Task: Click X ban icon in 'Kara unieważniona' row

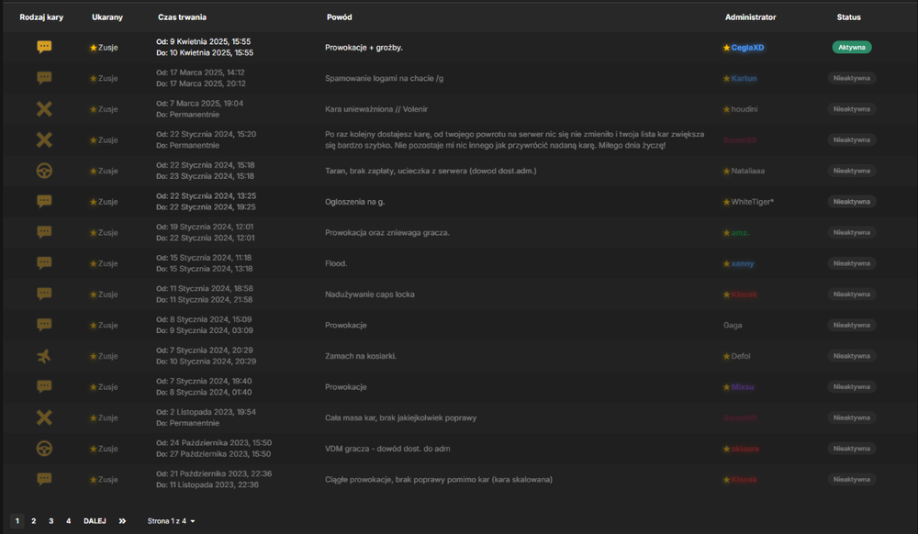Action: tap(44, 109)
